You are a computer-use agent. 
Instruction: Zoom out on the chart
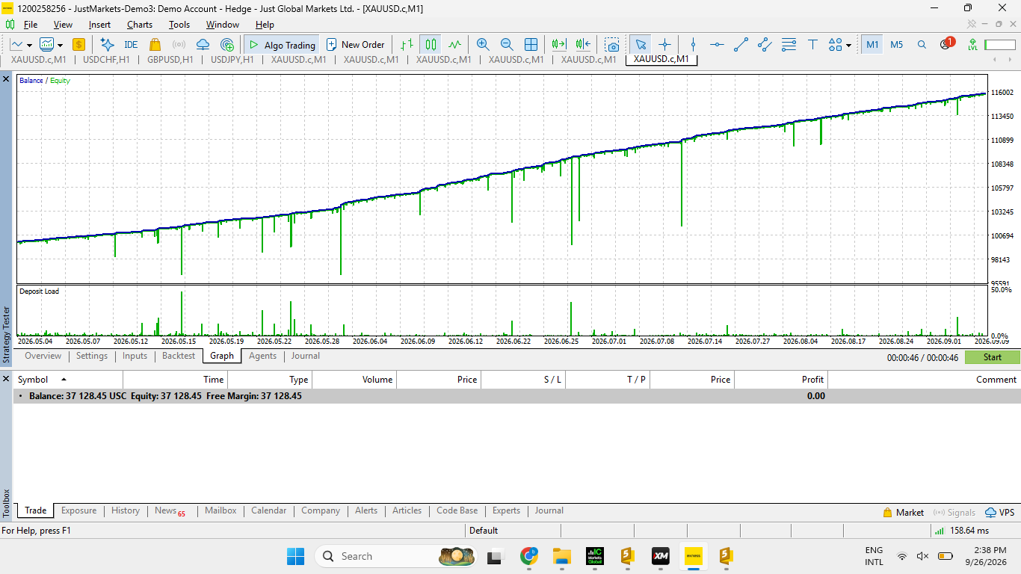(507, 45)
